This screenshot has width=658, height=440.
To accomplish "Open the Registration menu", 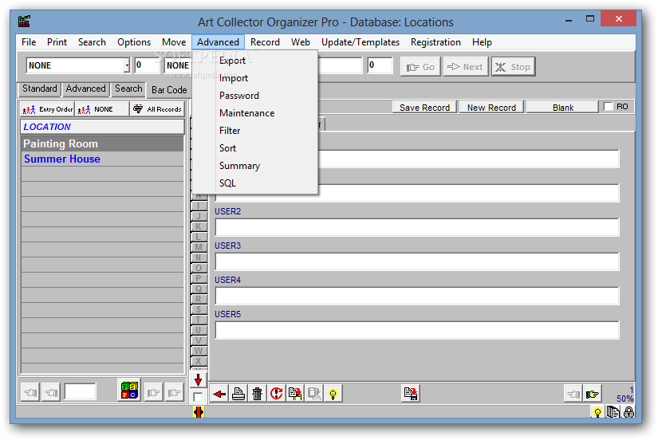I will pos(435,42).
